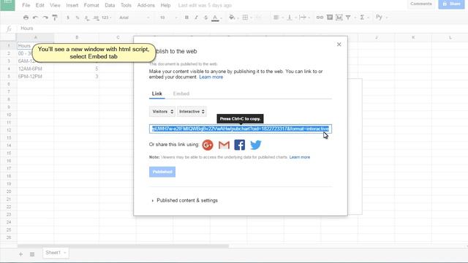Toggle bold formatting
Viewport: 468px width, 263px height.
(186, 18)
